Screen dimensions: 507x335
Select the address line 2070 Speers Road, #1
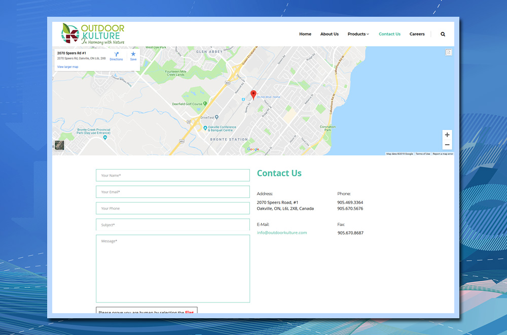(x=277, y=203)
